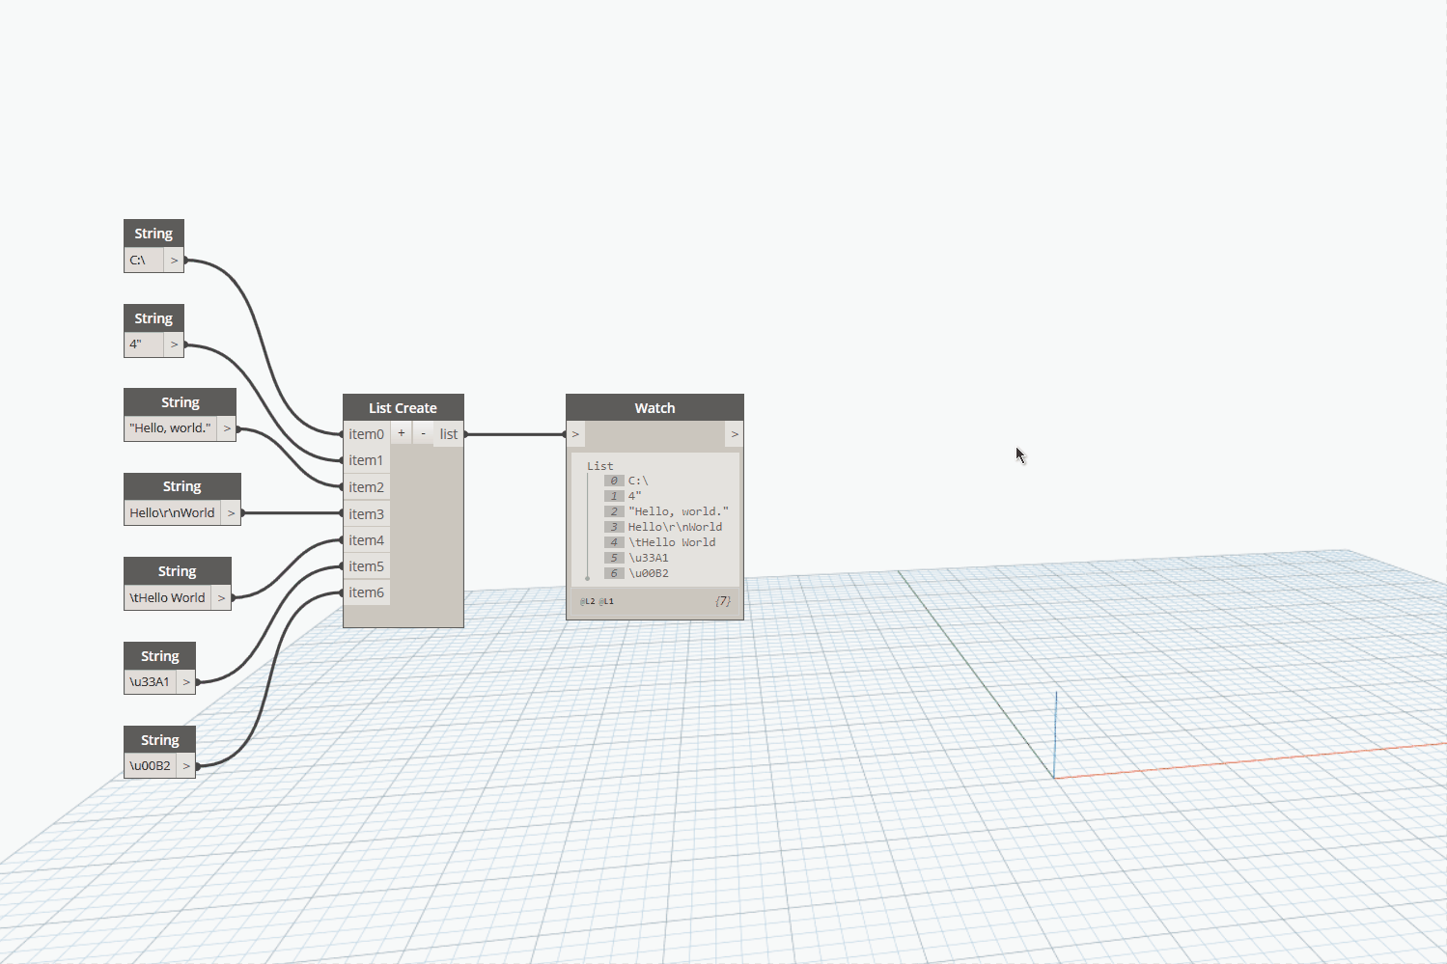
Task: Select index 5 entry \u33A1 in Watch list
Action: click(648, 558)
